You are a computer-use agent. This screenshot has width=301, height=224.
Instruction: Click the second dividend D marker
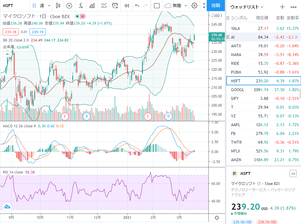click(x=168, y=116)
